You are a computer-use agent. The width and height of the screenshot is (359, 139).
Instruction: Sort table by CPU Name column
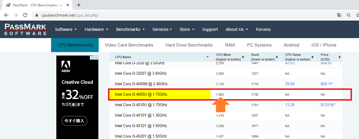point(160,57)
